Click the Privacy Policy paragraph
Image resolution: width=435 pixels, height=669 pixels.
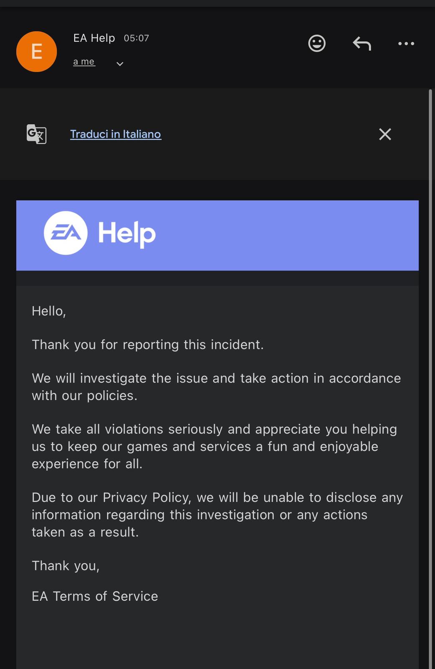click(217, 515)
